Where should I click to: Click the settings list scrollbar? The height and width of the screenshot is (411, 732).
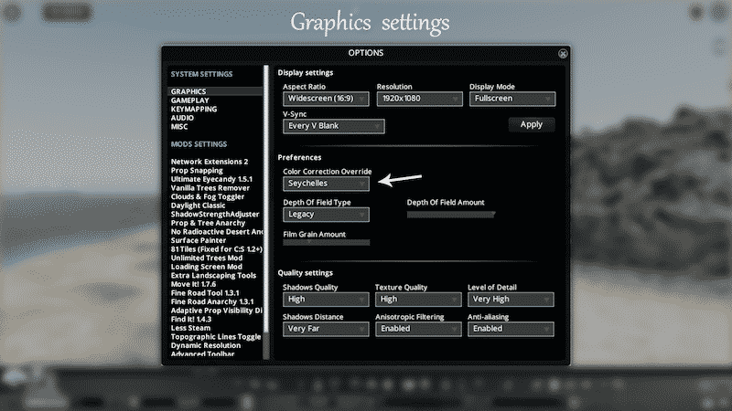(267, 212)
